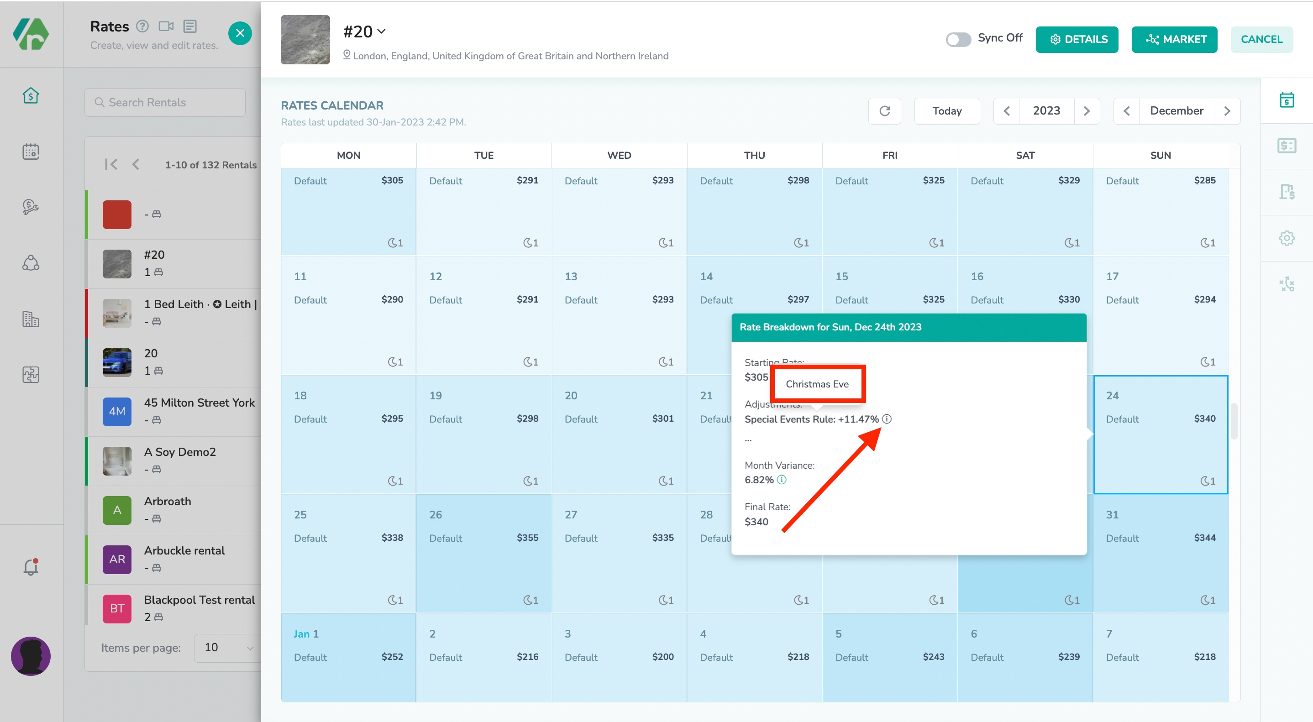
Task: Click the #20 rental header thumbnail
Action: [305, 40]
